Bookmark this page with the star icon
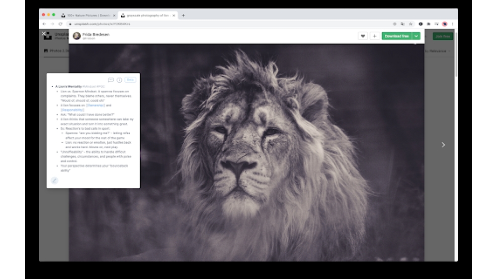The height and width of the screenshot is (279, 497). pyautogui.click(x=411, y=24)
